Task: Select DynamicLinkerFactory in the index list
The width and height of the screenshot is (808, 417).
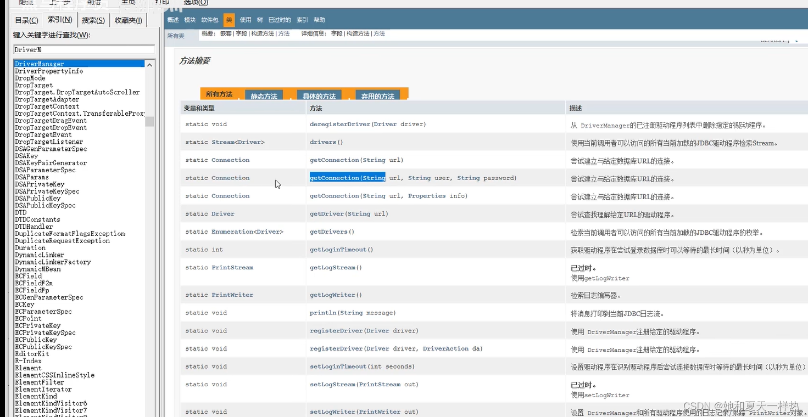Action: [53, 262]
